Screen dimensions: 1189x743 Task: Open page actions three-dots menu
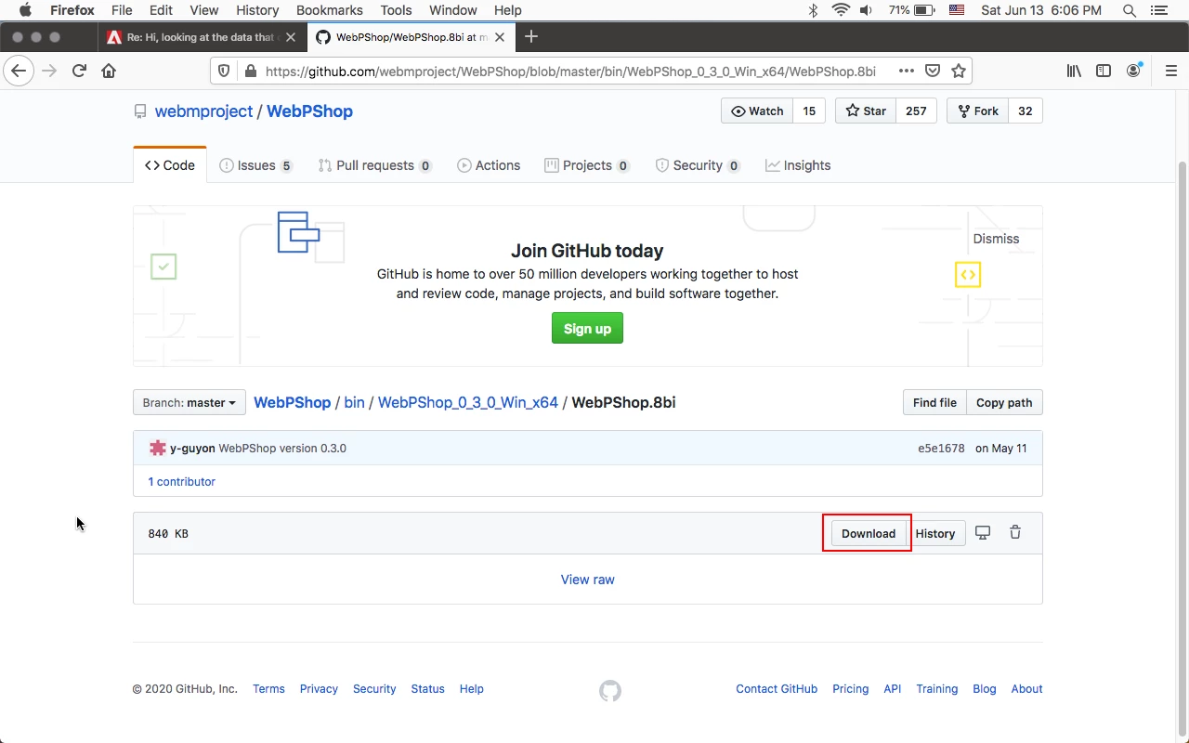pyautogui.click(x=906, y=71)
